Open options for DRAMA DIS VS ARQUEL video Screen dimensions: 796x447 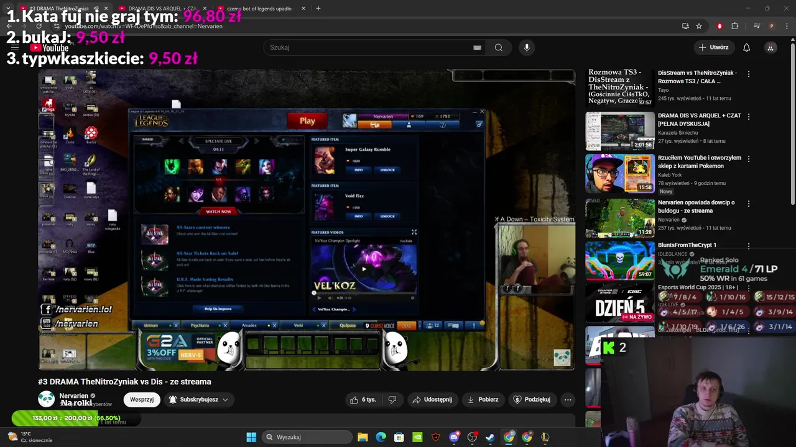[749, 116]
